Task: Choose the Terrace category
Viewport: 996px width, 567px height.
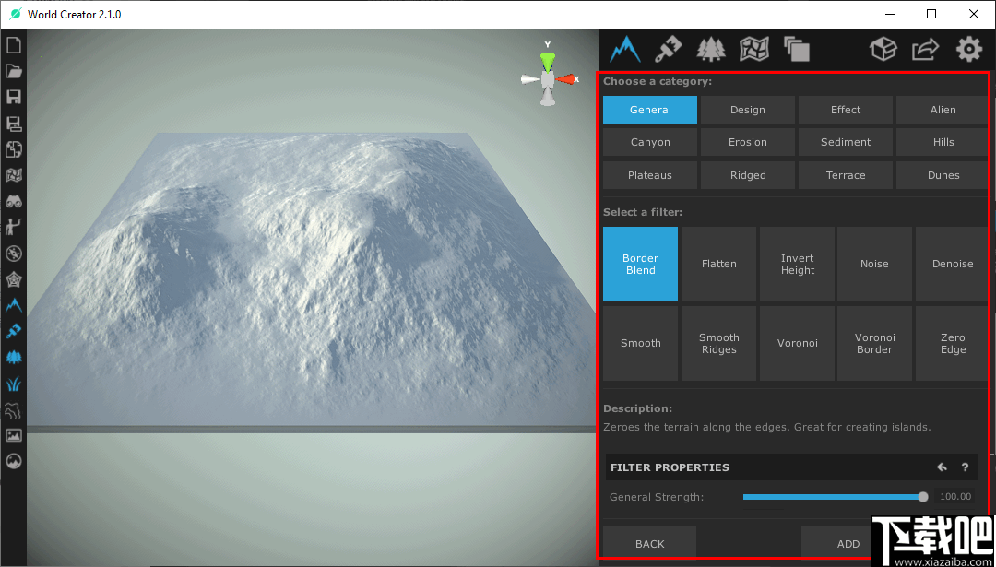Action: point(845,175)
